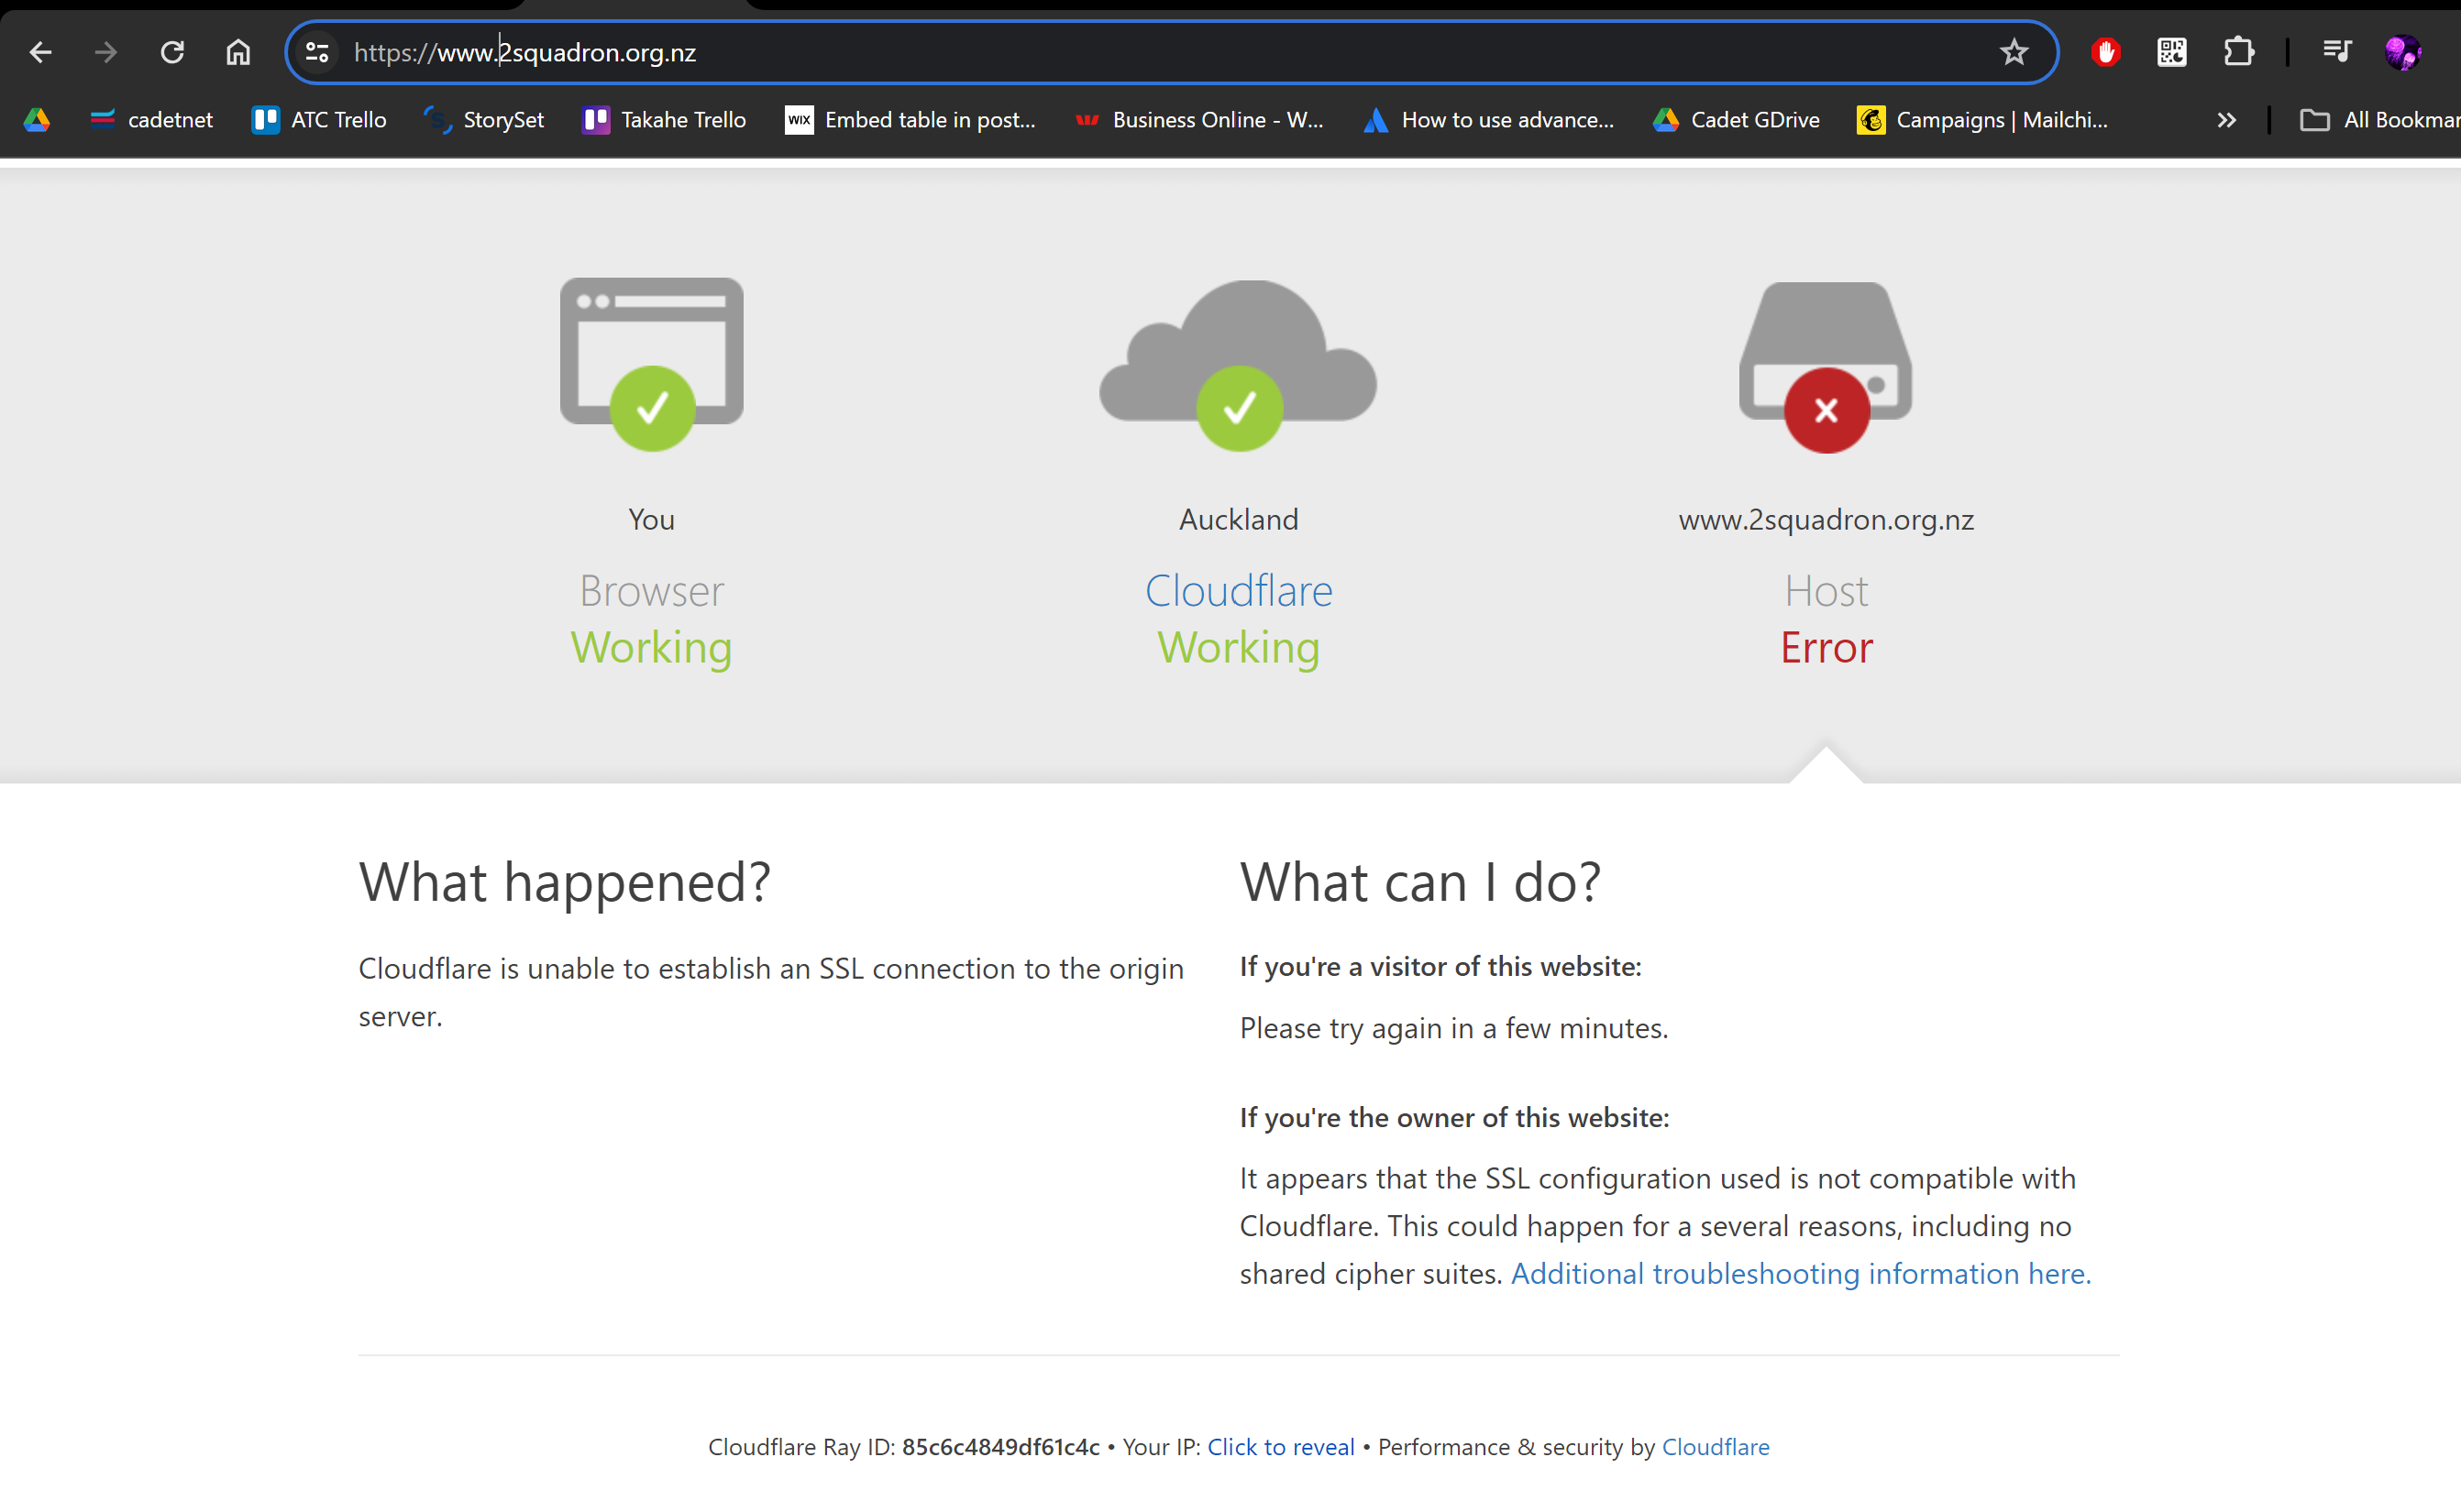Expand hidden bookmarks with double chevron
Image resolution: width=2461 pixels, height=1512 pixels.
[2226, 120]
